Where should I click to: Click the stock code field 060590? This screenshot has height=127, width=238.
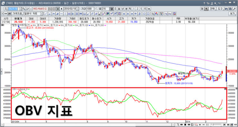(x=14, y=9)
